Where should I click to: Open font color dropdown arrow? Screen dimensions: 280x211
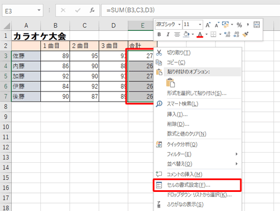207,34
